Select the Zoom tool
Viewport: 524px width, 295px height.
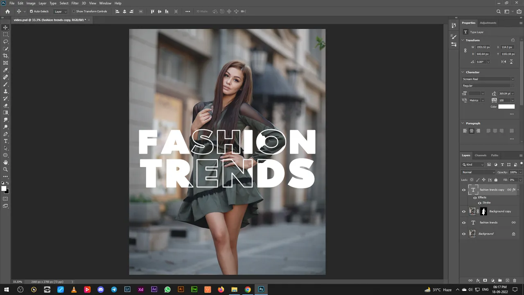(5, 169)
